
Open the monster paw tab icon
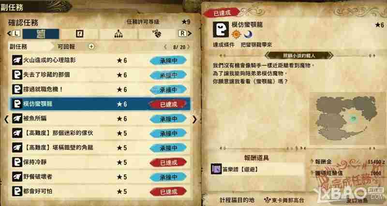(157, 34)
